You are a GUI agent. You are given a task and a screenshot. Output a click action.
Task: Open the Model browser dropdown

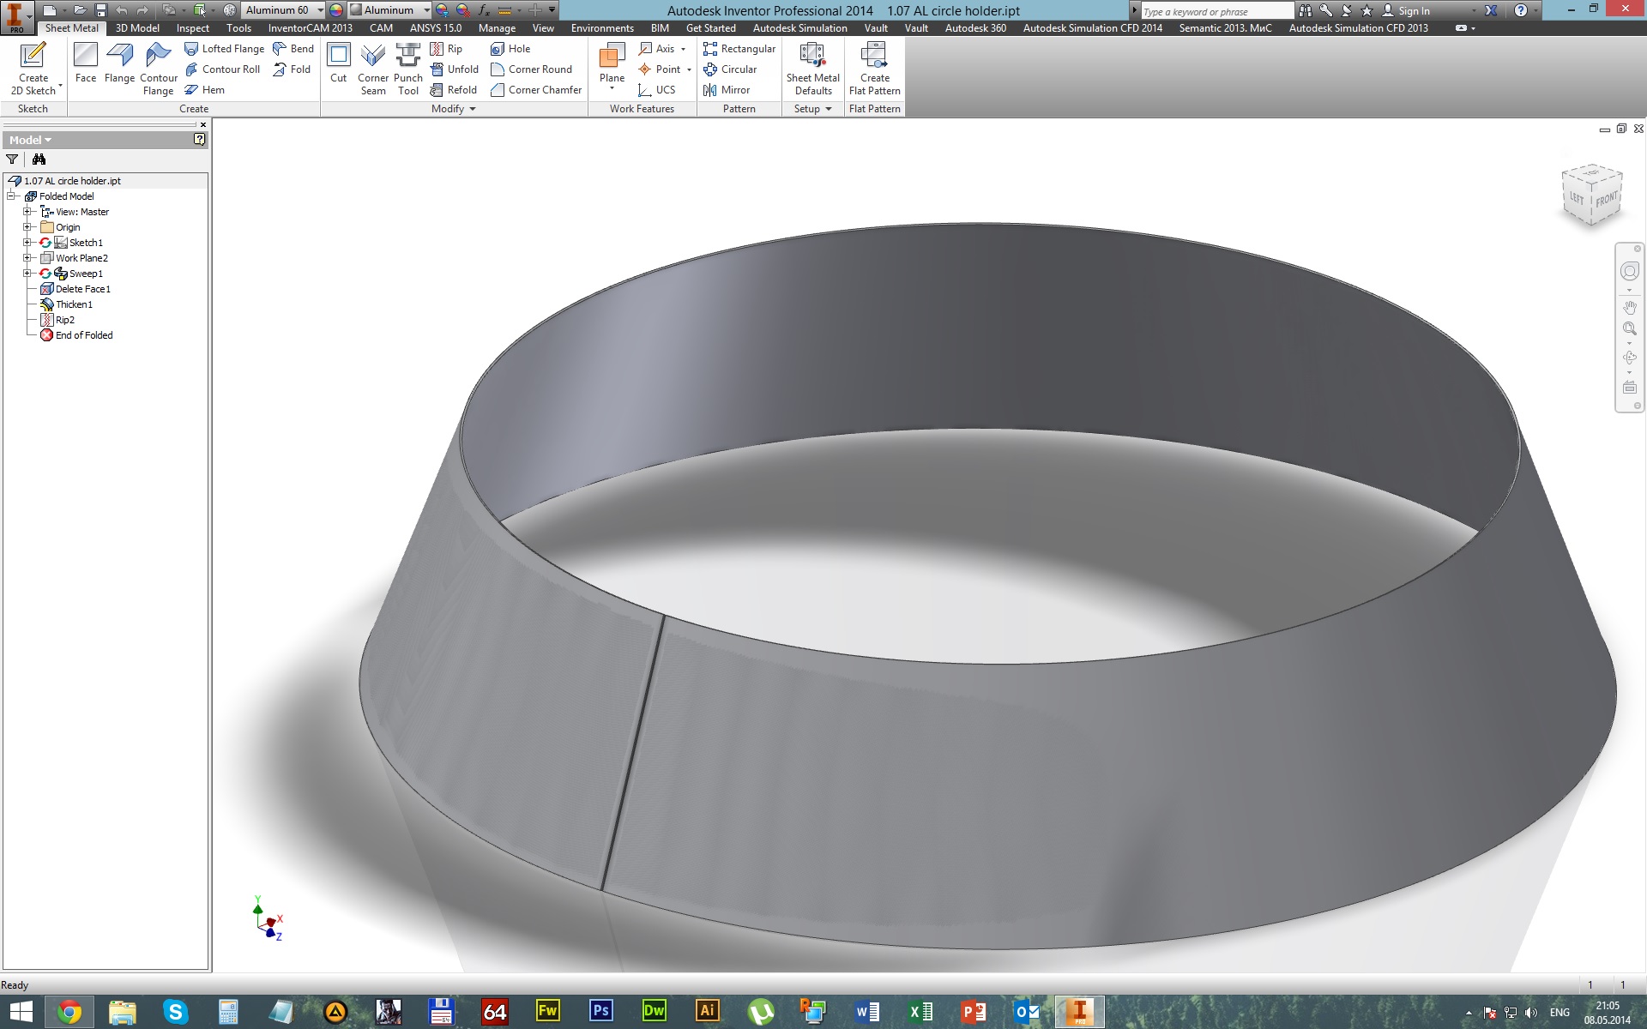[x=30, y=140]
